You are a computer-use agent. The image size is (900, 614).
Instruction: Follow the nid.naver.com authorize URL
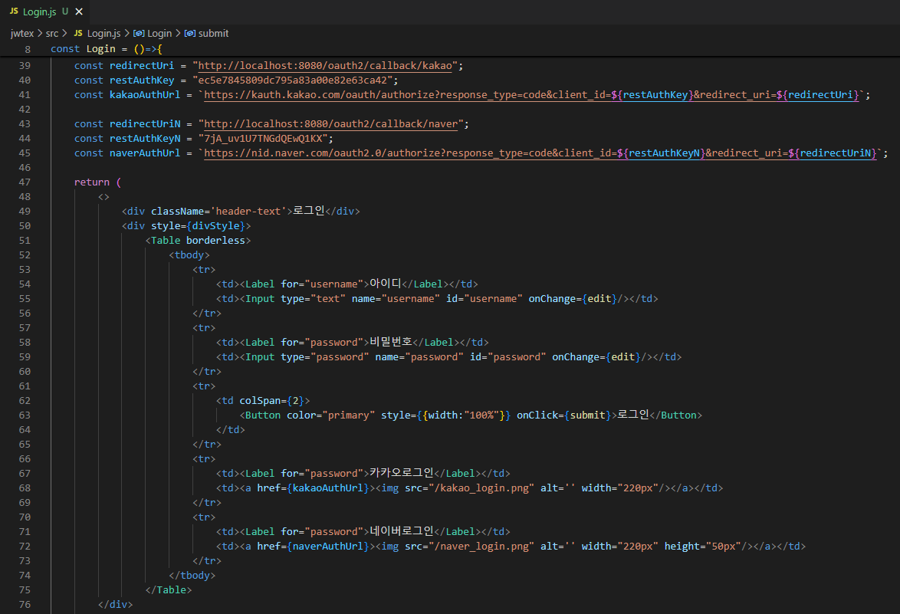click(540, 153)
